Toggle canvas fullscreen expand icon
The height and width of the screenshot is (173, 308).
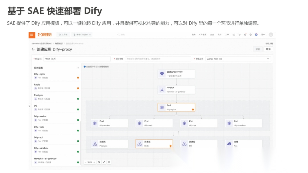(x=104, y=162)
